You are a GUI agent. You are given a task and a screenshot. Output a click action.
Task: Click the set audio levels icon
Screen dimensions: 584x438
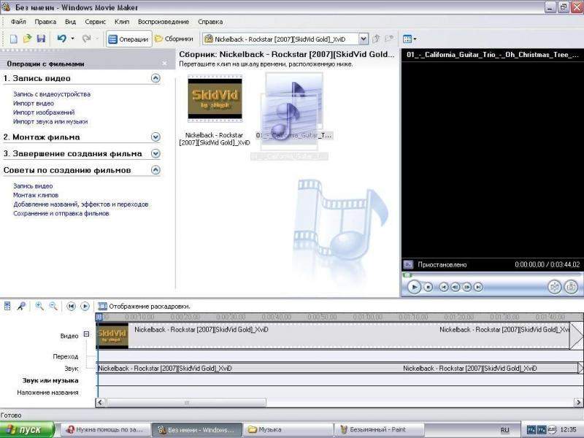8,307
